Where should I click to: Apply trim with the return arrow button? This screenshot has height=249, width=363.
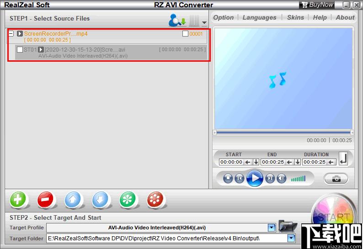coord(343,159)
